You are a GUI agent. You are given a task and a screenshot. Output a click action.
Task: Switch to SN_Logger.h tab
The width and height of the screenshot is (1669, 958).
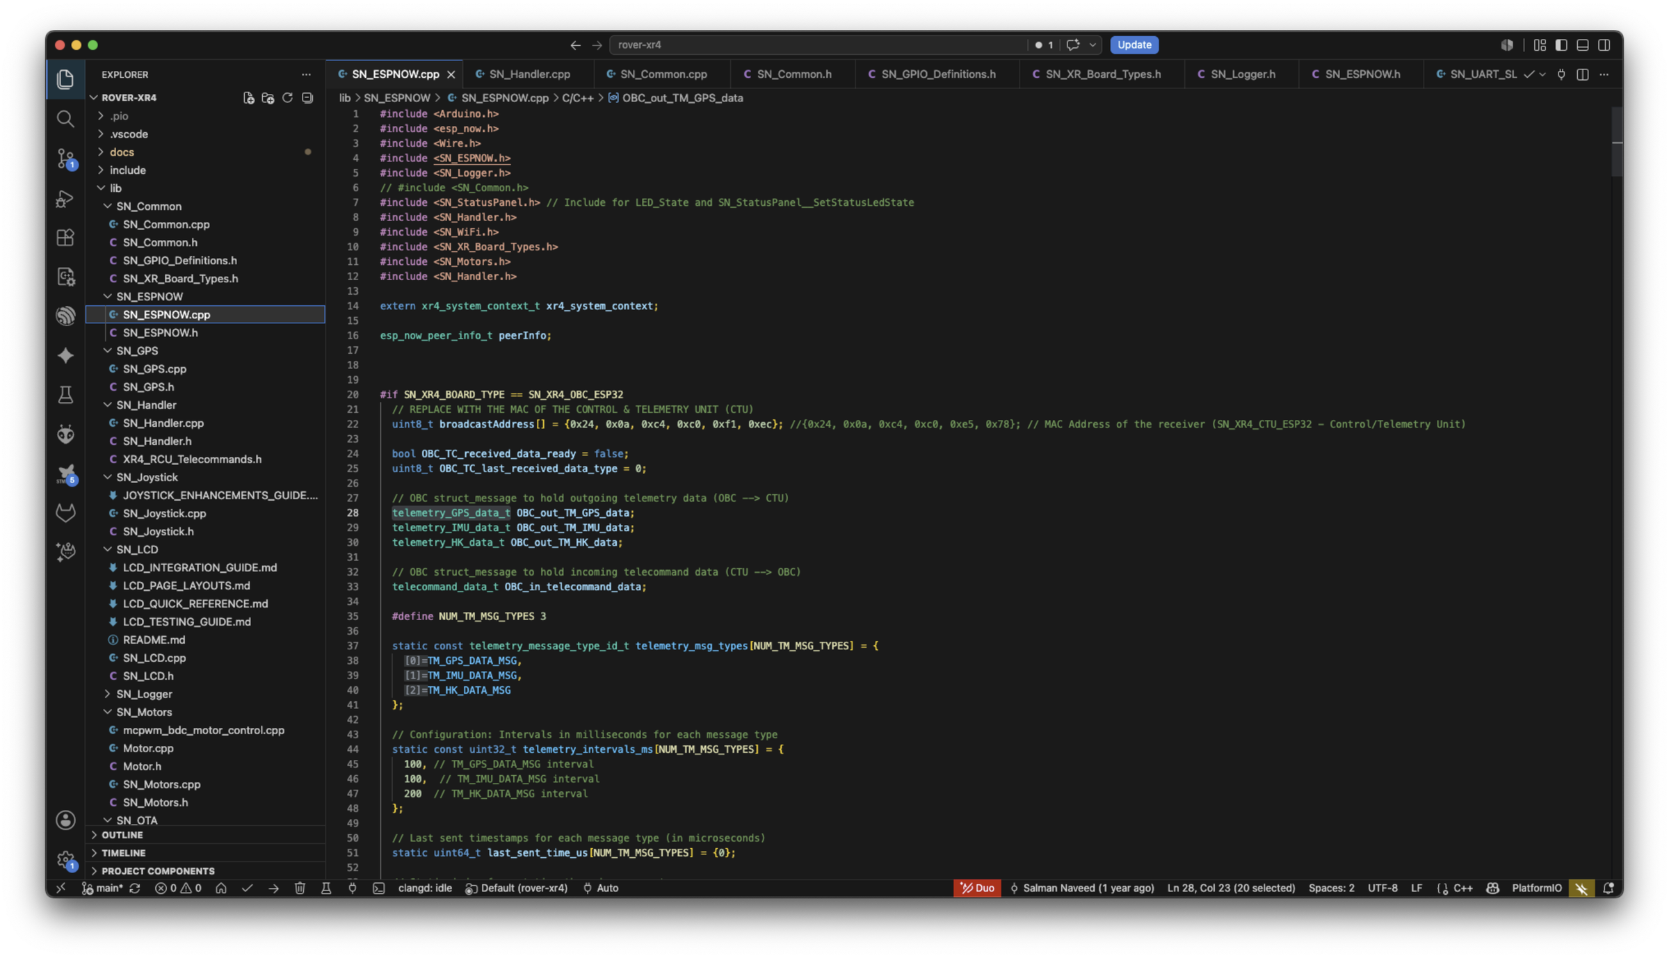tap(1242, 74)
